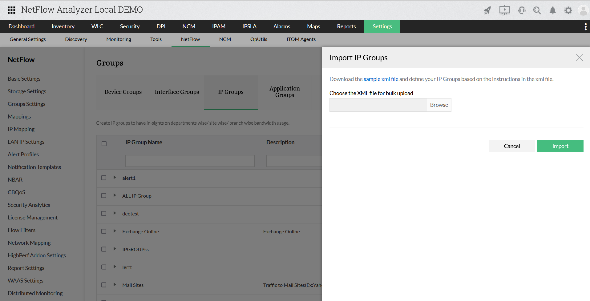The height and width of the screenshot is (301, 590).
Task: Click the gear settings icon
Action: 568,10
